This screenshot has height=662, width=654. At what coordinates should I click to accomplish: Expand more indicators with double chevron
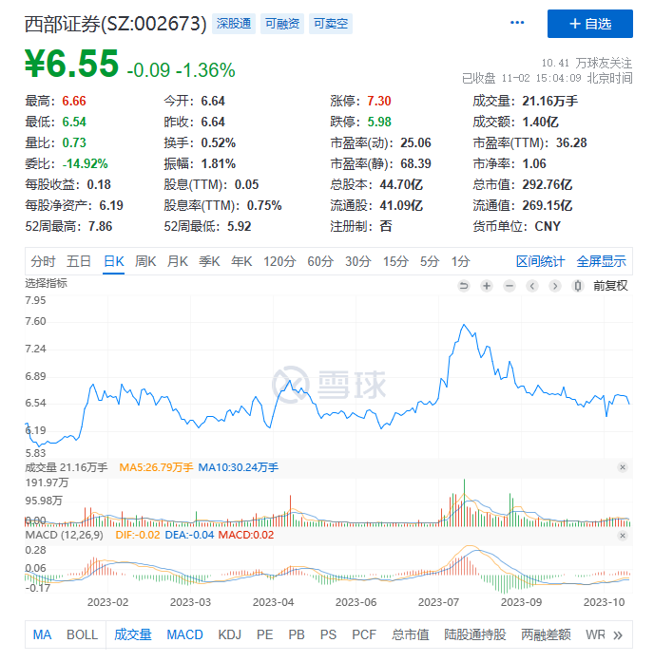tap(618, 635)
